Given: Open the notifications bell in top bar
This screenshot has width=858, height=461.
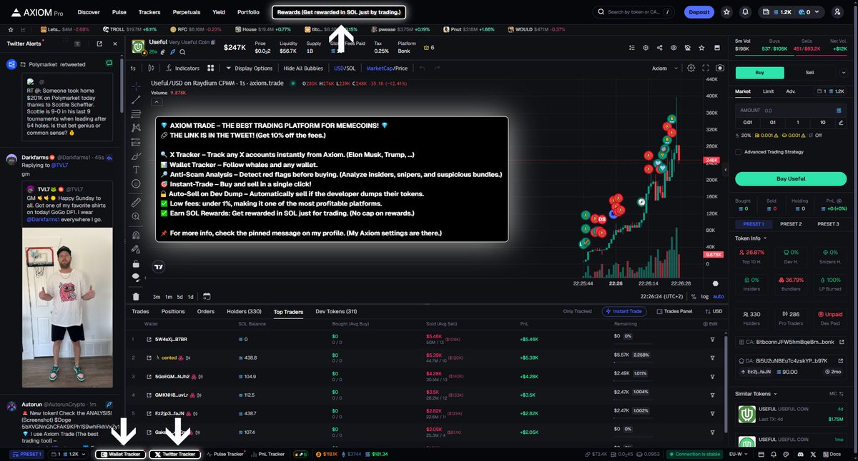Looking at the screenshot, I should coord(746,12).
